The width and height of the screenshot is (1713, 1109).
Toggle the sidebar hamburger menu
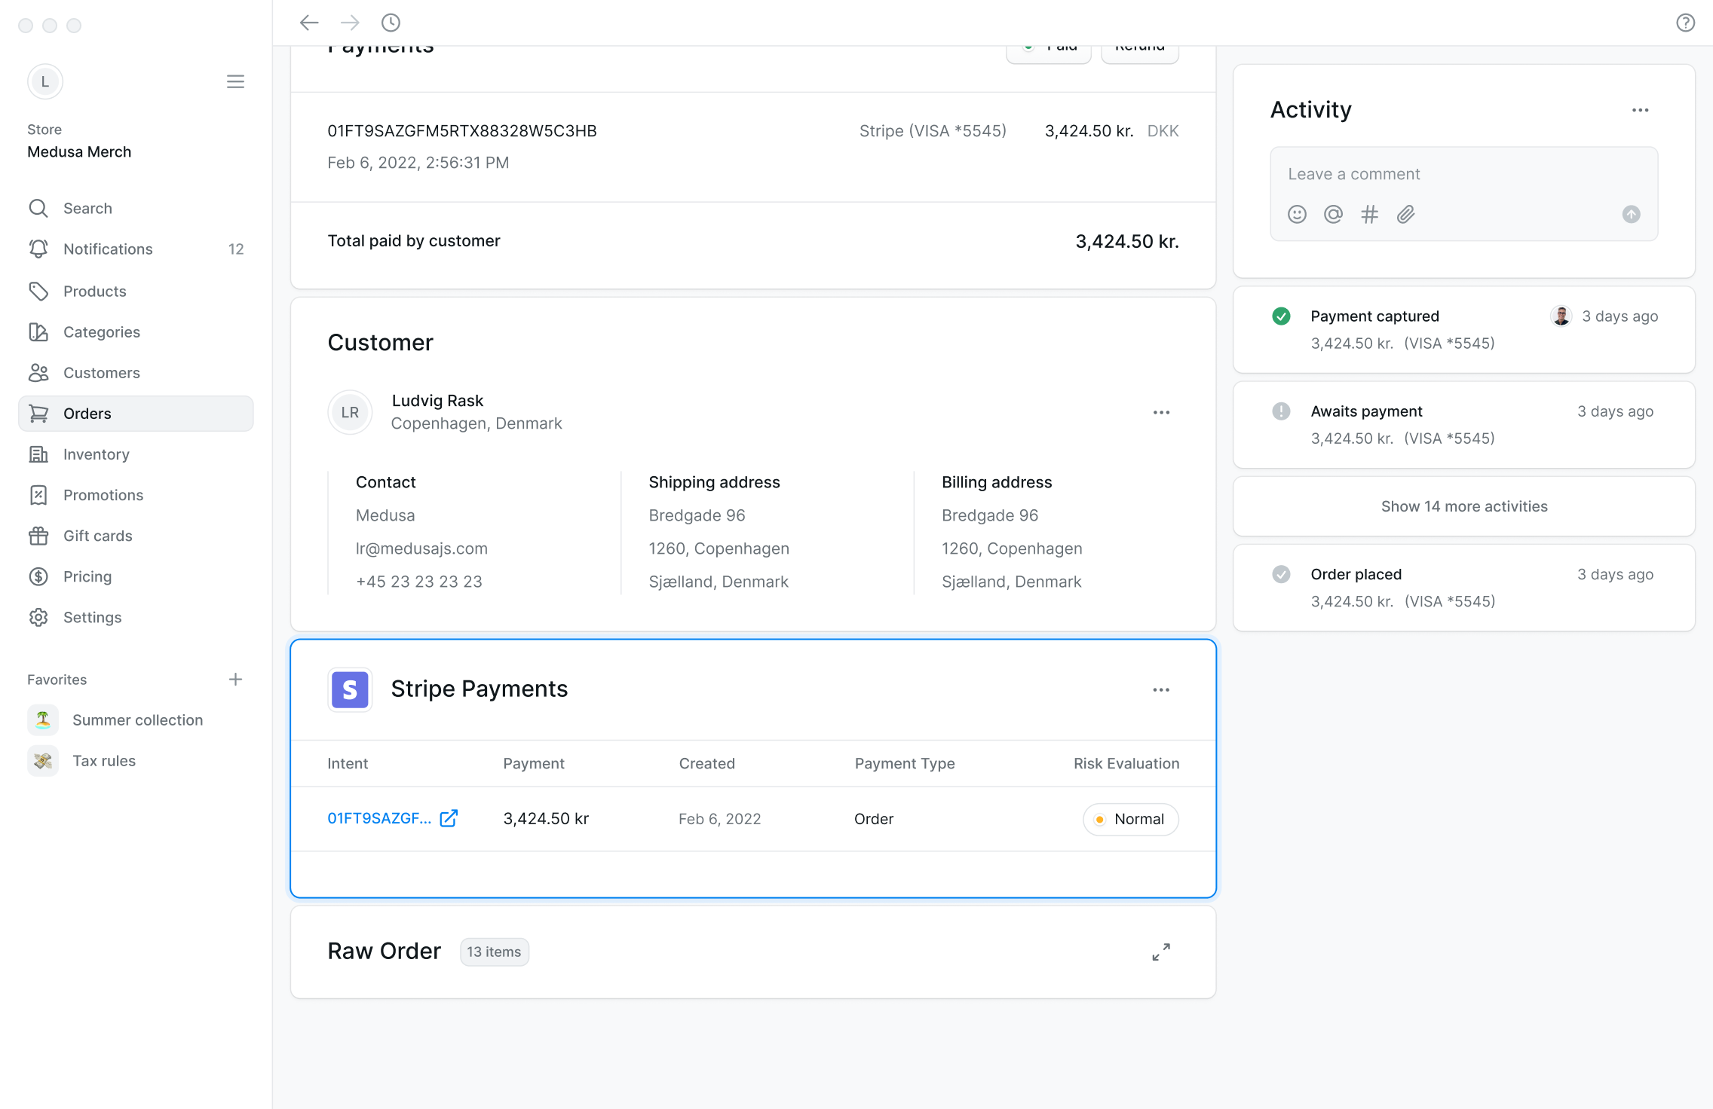[x=235, y=81]
